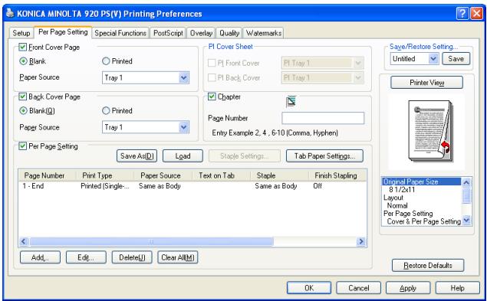
Task: Disable the Chapter checkbox
Action: click(212, 97)
